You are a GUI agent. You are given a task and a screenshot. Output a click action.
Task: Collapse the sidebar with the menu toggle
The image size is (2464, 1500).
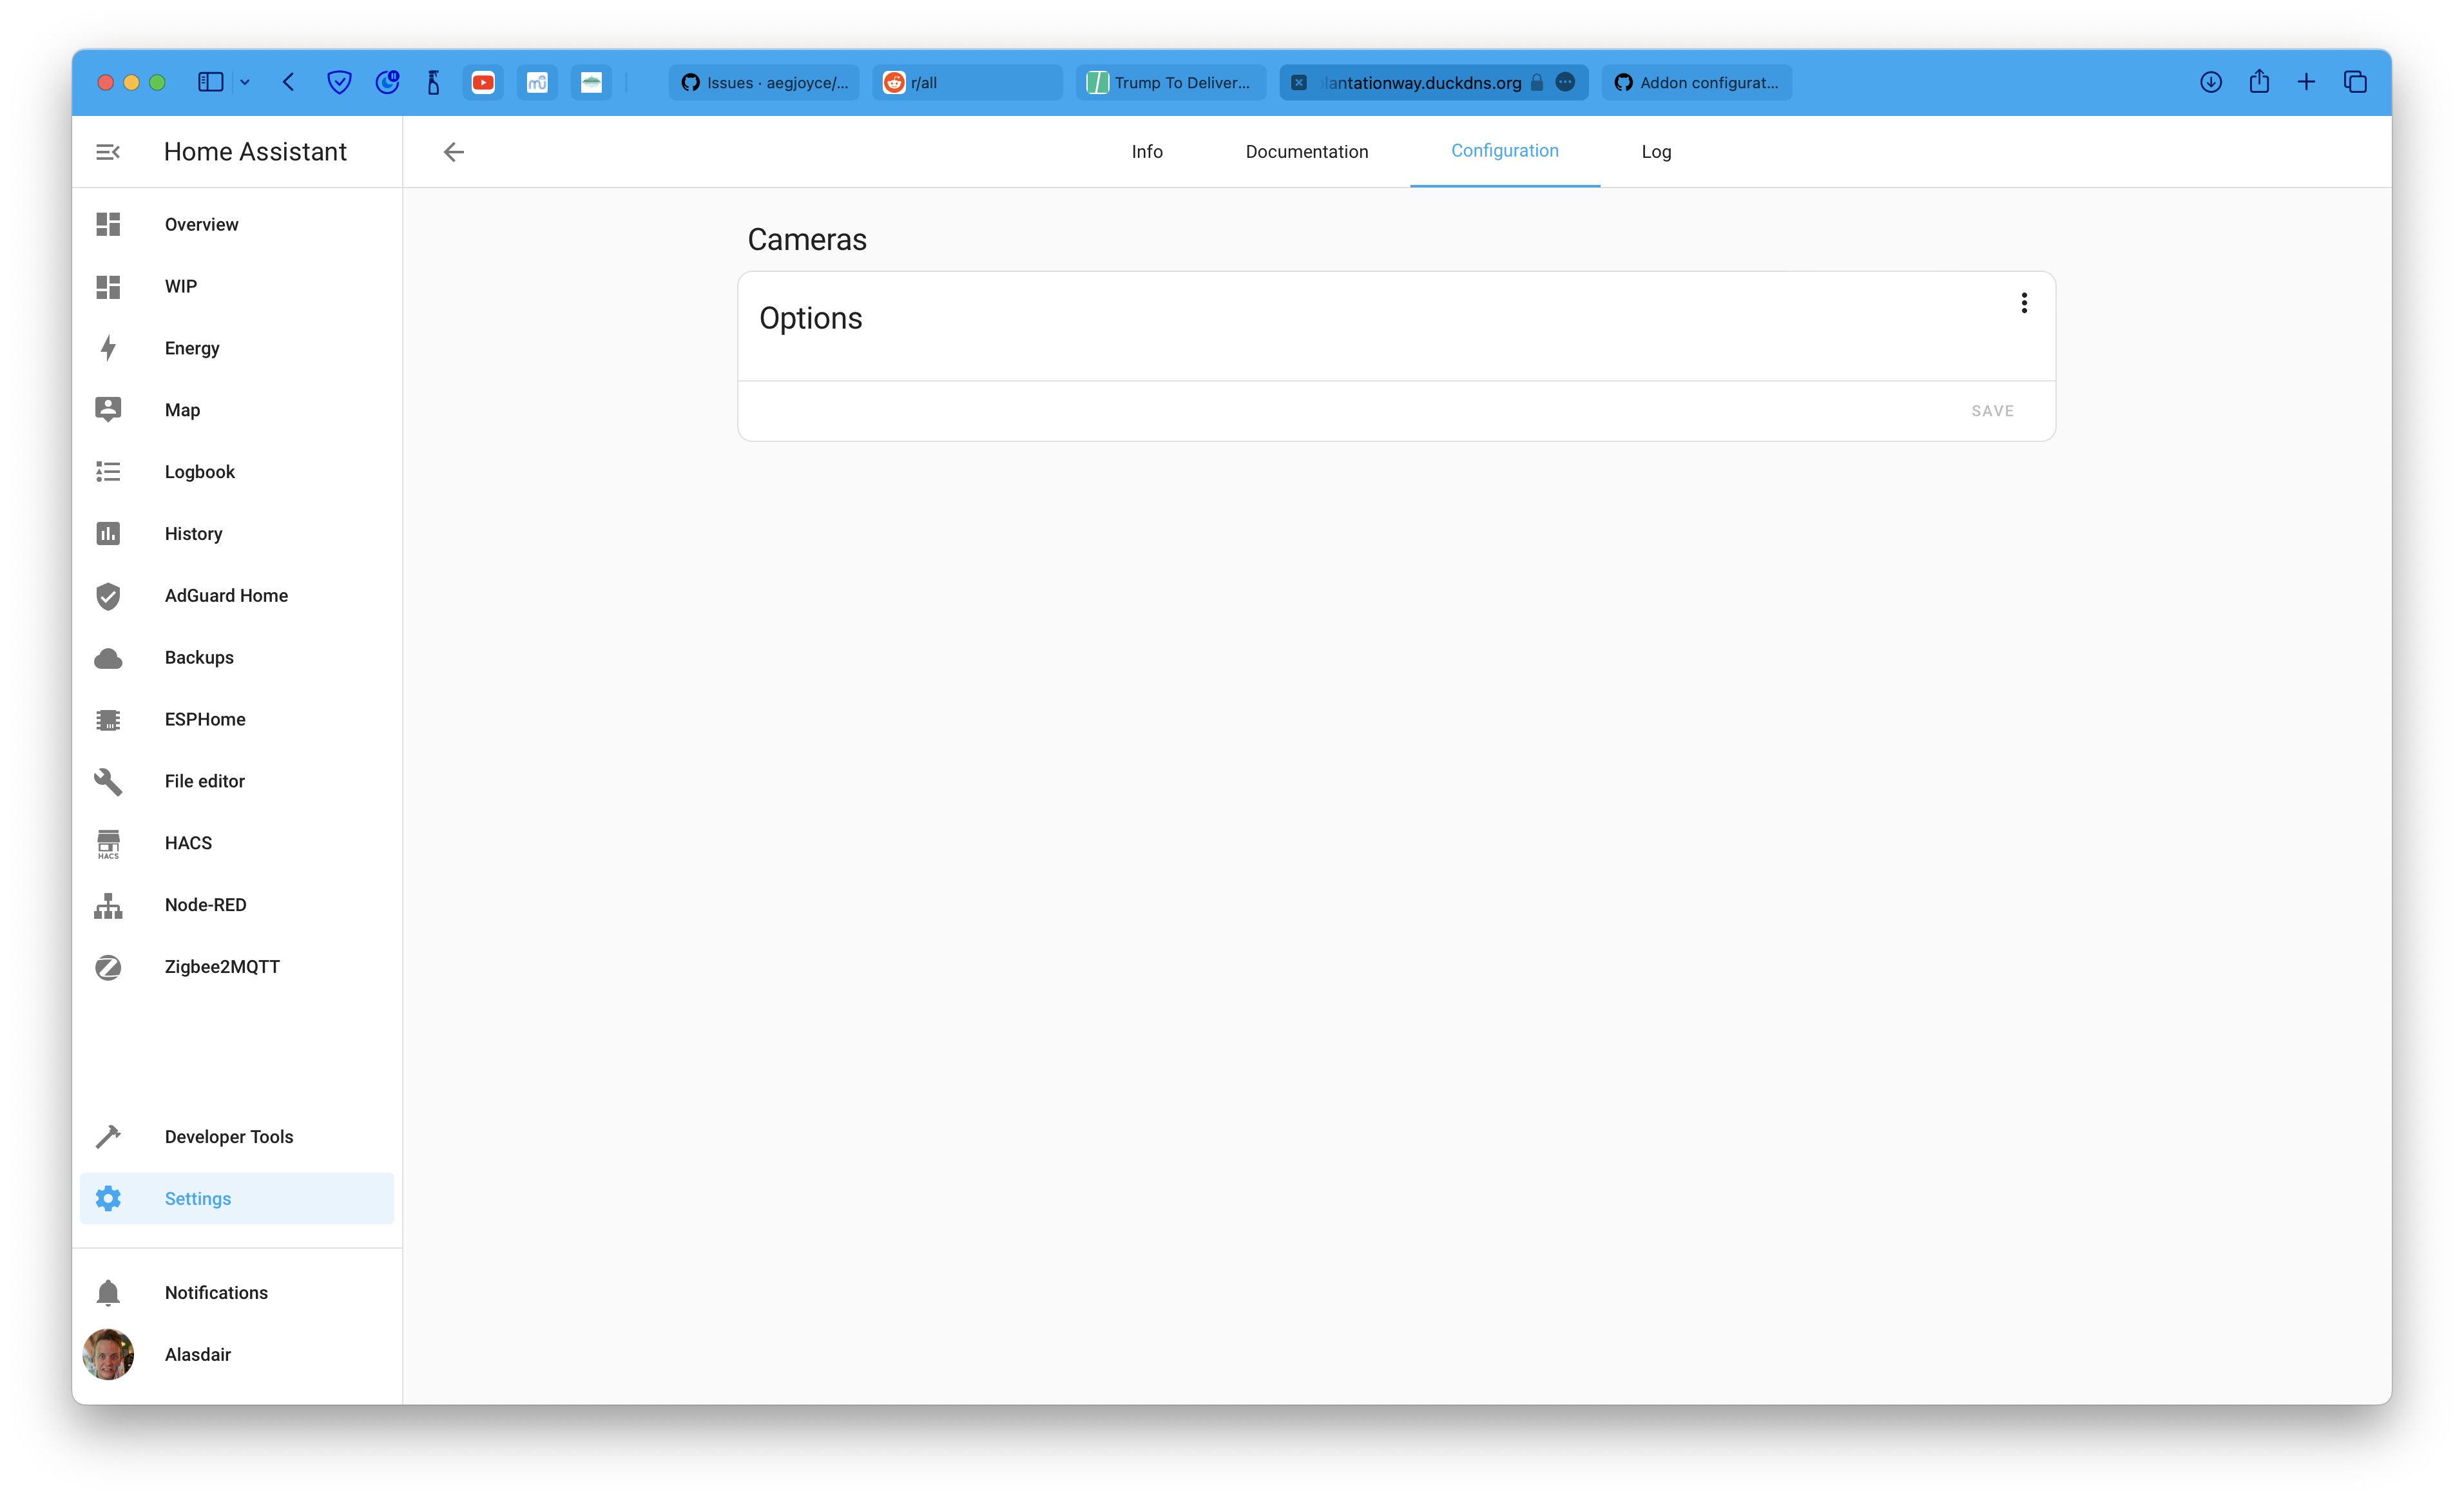tap(108, 151)
